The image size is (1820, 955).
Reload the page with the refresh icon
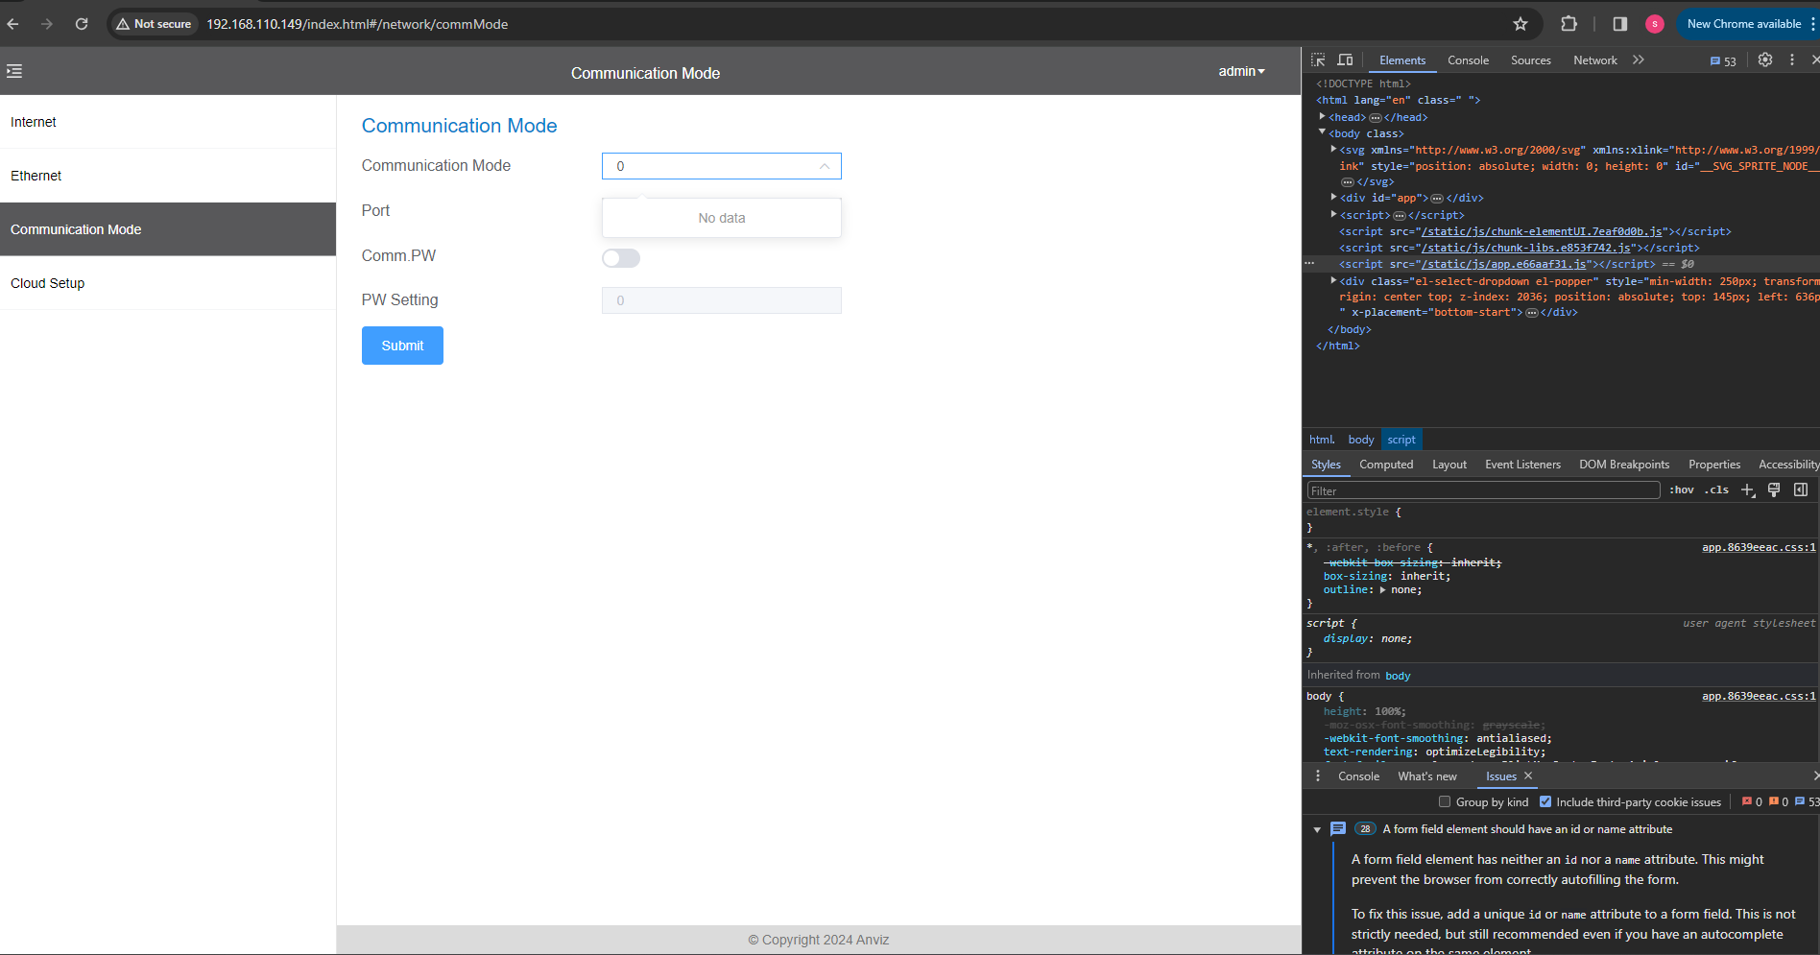point(82,24)
